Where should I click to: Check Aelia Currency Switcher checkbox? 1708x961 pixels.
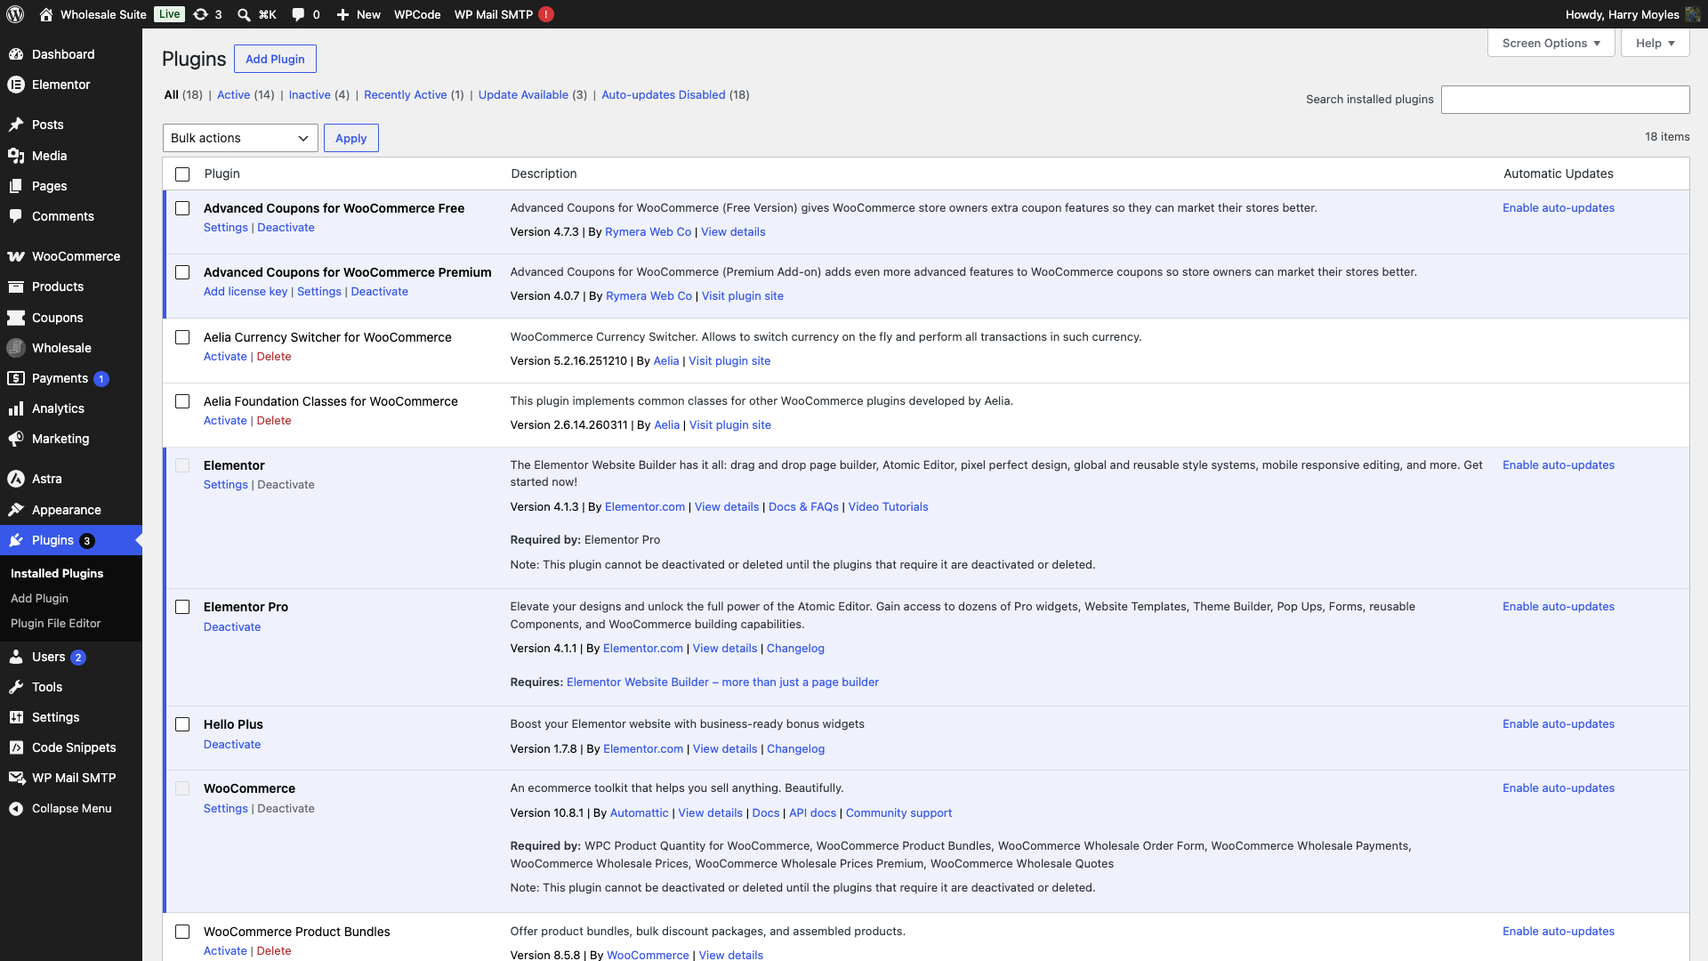pyautogui.click(x=182, y=337)
